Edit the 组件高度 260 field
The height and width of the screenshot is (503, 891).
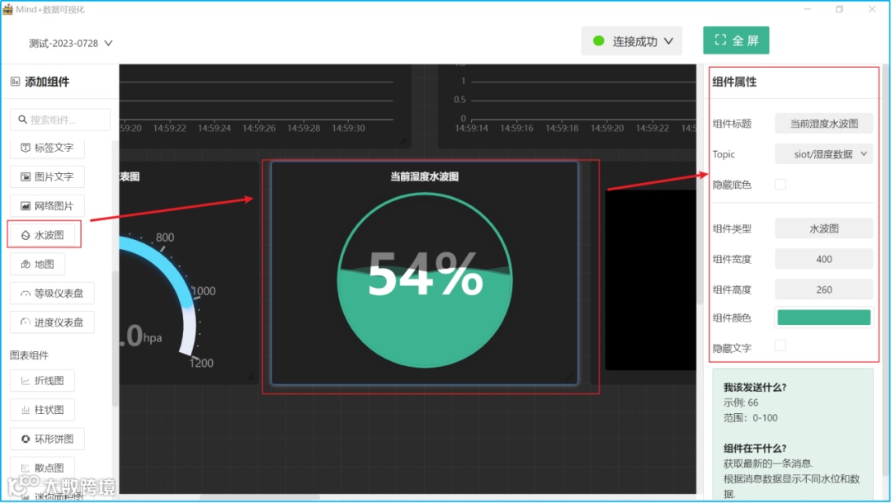click(x=824, y=289)
